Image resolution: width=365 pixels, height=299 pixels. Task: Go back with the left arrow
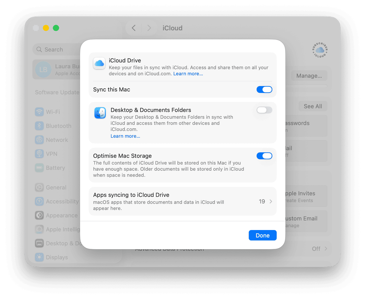pyautogui.click(x=134, y=28)
